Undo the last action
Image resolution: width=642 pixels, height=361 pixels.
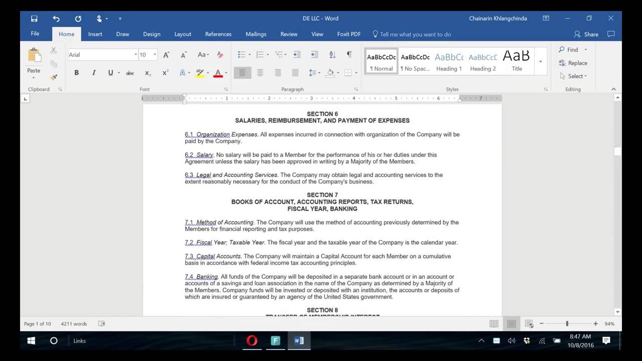56,19
